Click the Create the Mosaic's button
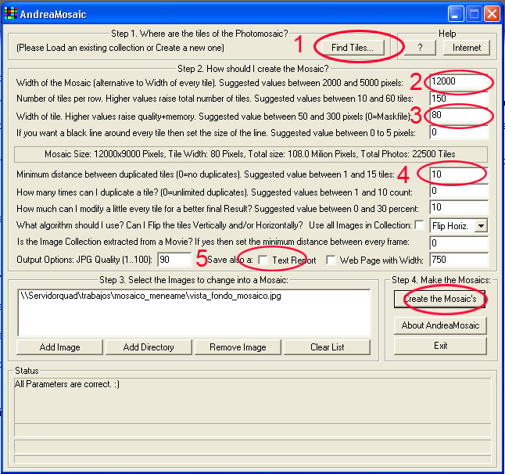 click(439, 299)
